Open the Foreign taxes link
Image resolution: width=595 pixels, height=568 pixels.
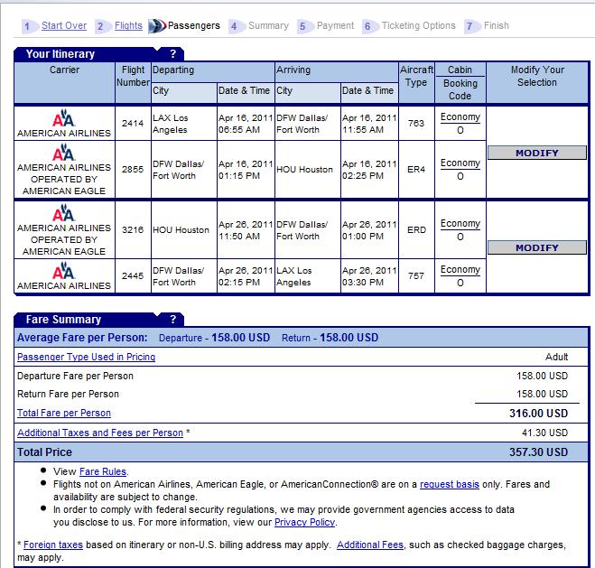pyautogui.click(x=53, y=545)
